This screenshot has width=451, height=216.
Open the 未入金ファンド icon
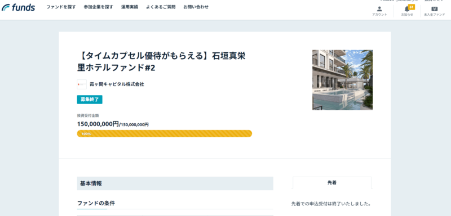click(434, 11)
